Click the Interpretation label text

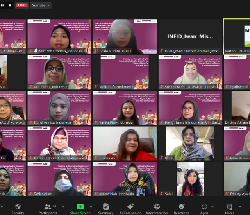tap(157, 213)
